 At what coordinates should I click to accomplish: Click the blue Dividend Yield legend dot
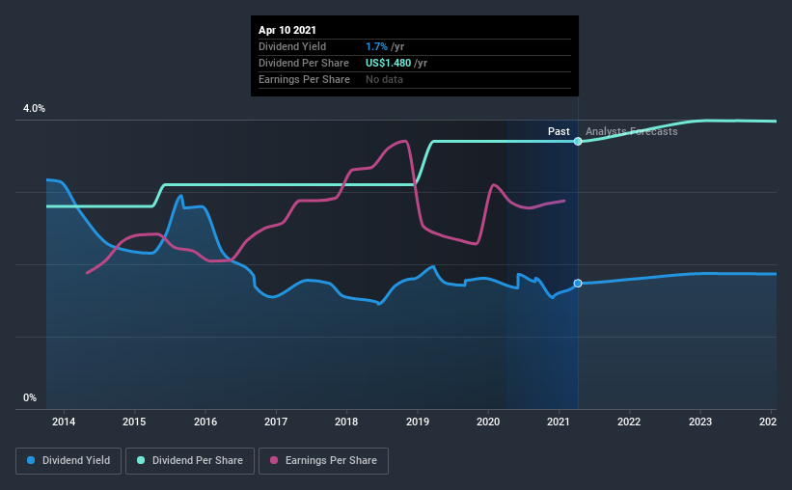pyautogui.click(x=31, y=460)
